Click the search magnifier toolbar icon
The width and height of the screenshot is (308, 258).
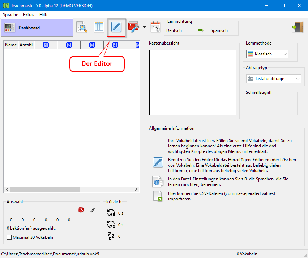82,27
